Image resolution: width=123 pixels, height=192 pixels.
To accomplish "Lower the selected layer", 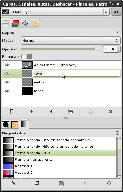I will 51,112.
